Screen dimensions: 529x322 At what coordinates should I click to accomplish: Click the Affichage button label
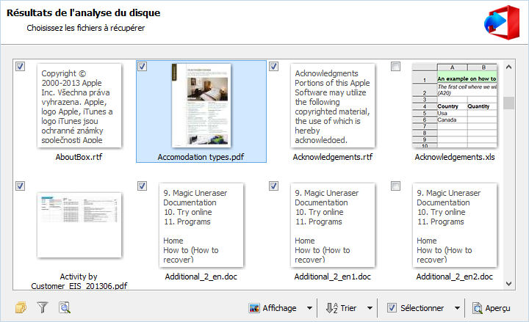[279, 308]
